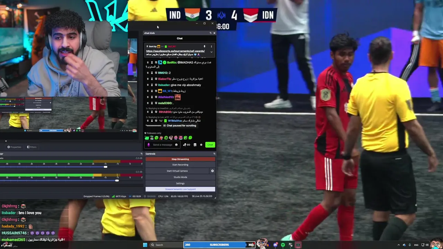Delete the RM012 chat message with trash icon
This screenshot has height=249, width=443.
click(148, 73)
